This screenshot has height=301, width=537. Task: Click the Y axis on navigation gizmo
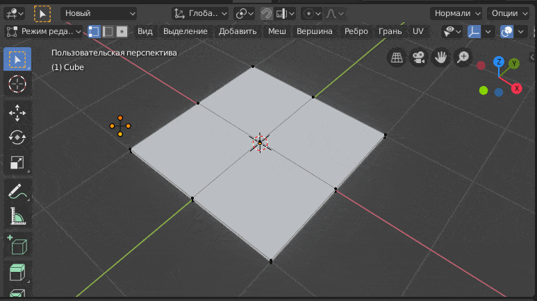pyautogui.click(x=513, y=64)
